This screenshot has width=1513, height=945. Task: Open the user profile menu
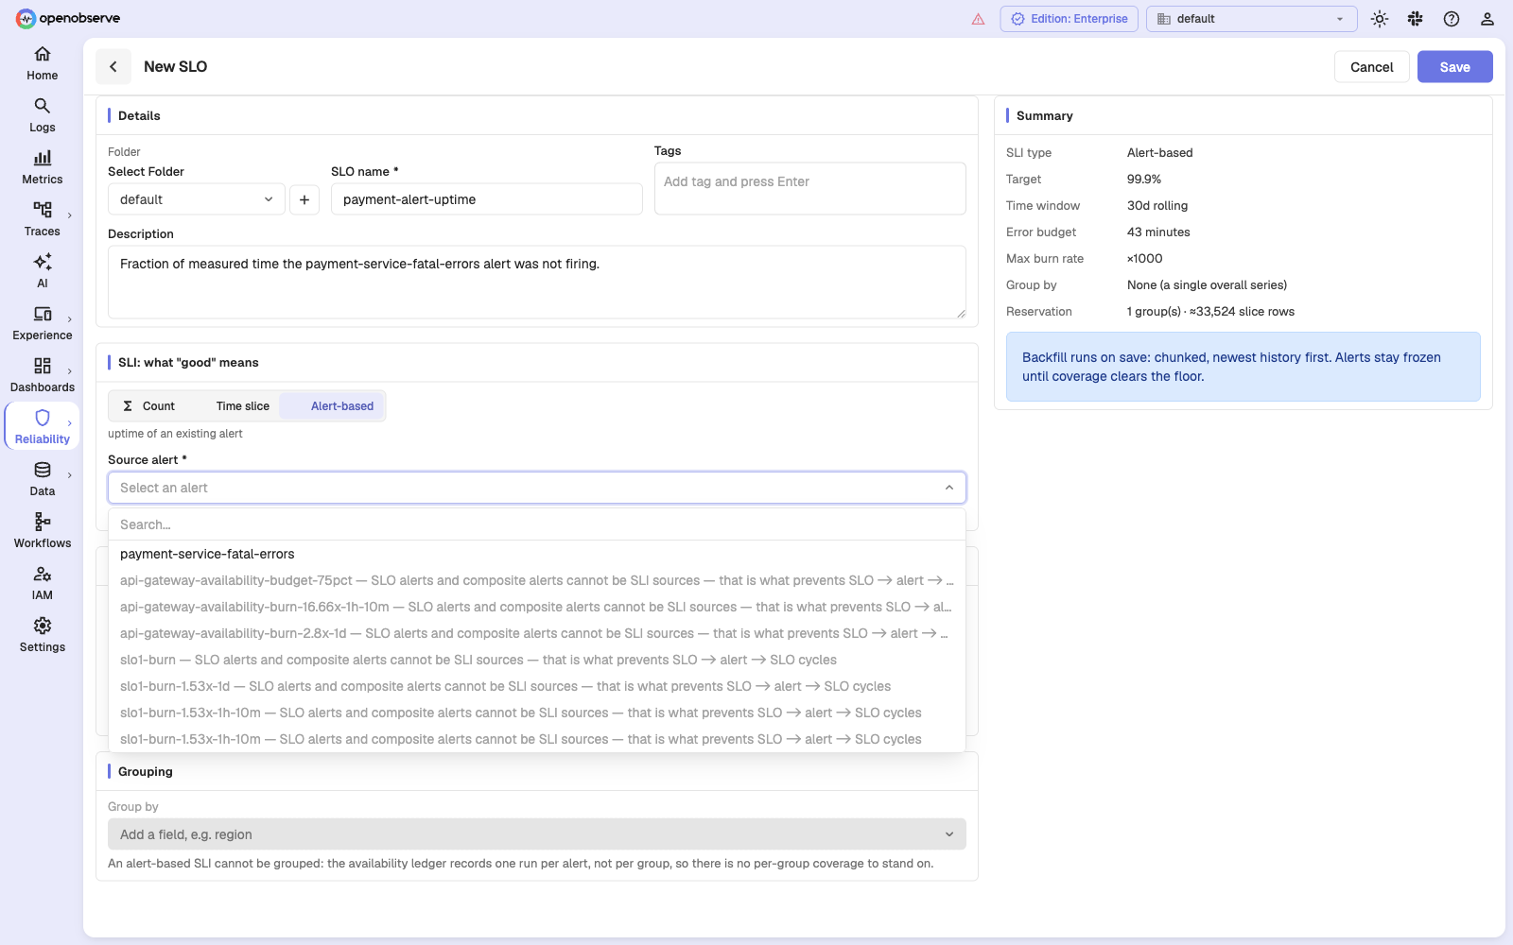point(1487,19)
